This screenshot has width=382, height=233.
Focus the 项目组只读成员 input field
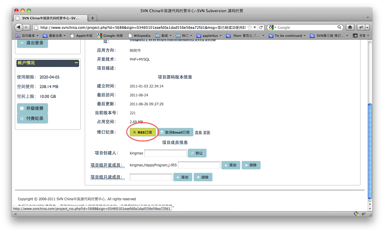click(151, 177)
